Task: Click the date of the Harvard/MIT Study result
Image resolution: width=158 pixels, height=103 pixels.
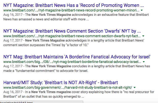Action: tap(12, 92)
